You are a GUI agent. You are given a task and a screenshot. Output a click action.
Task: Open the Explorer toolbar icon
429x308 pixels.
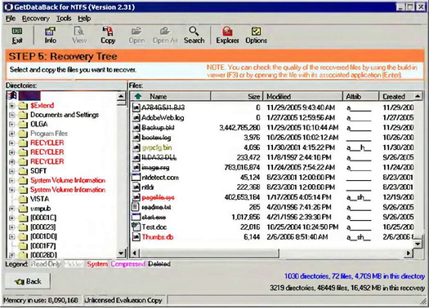coord(227,32)
